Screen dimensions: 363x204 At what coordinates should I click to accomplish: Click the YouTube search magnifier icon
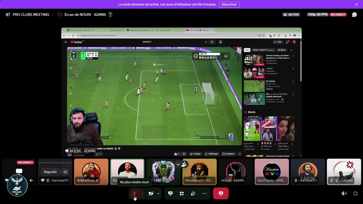(x=212, y=42)
